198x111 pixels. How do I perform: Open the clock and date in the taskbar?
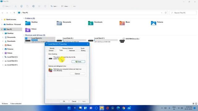(x=189, y=108)
